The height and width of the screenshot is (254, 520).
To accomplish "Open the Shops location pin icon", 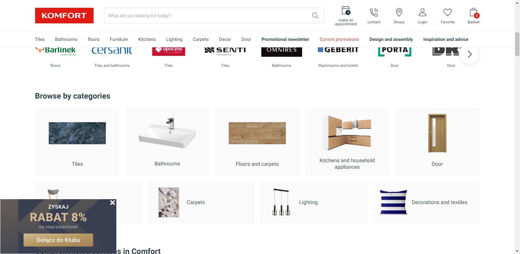I will click(399, 12).
